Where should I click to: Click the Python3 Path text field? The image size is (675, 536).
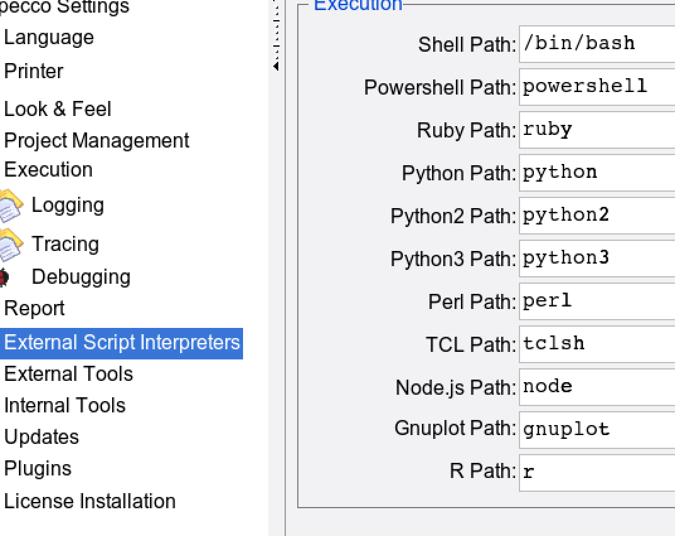pos(596,258)
